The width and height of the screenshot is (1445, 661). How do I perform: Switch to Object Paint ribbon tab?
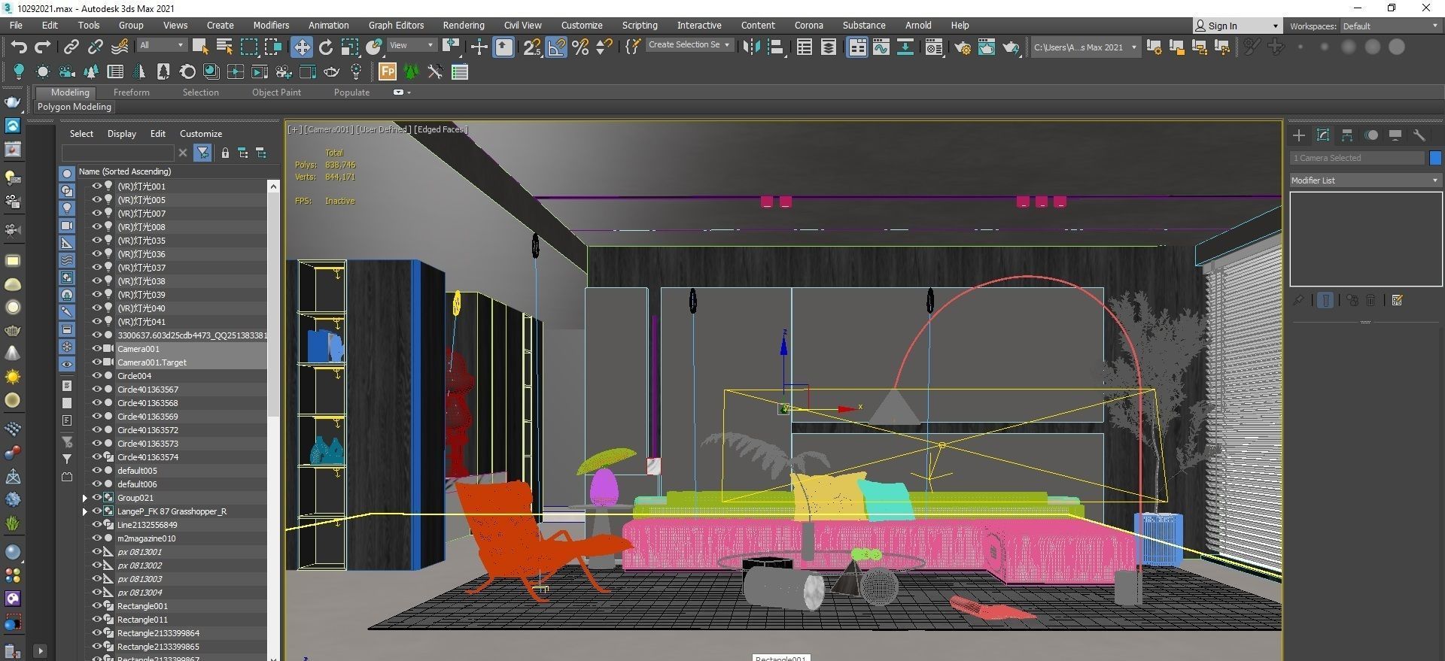(276, 92)
